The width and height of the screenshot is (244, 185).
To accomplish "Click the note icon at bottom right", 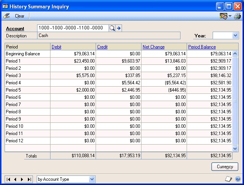I will [x=228, y=179].
